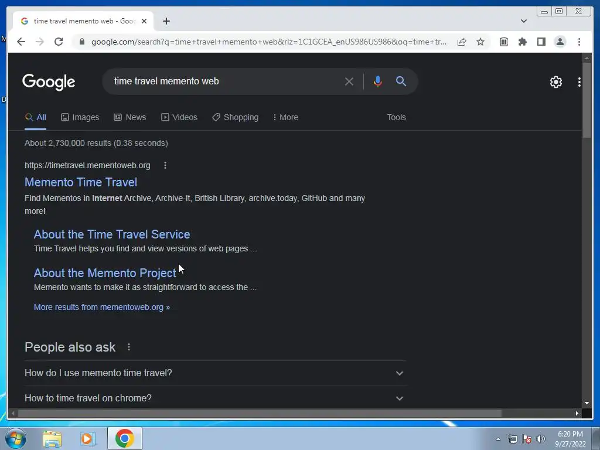The image size is (600, 450).
Task: Open a new tab with the plus button
Action: click(x=166, y=21)
